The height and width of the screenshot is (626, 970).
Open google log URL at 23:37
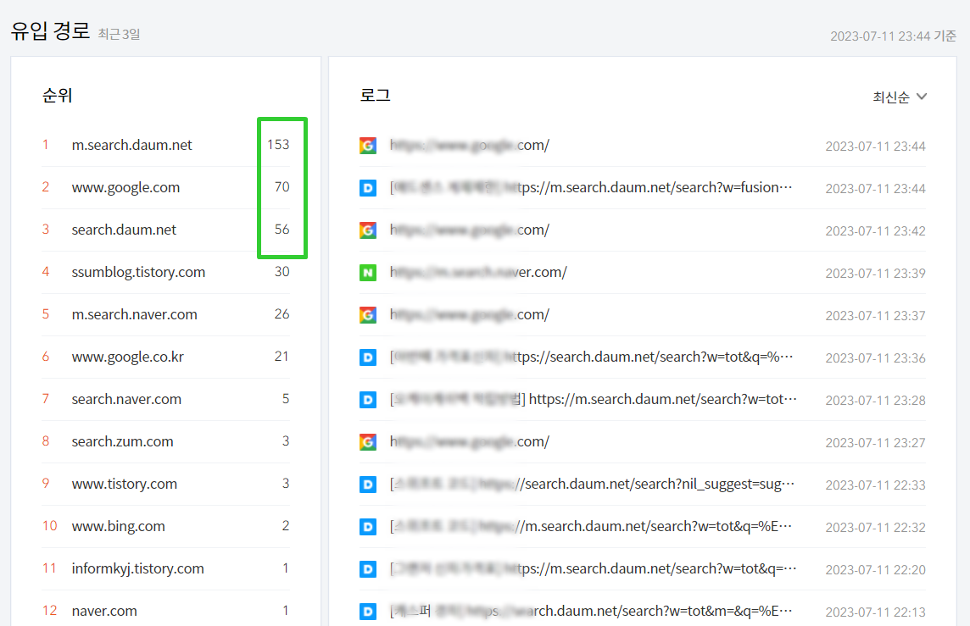pyautogui.click(x=470, y=314)
